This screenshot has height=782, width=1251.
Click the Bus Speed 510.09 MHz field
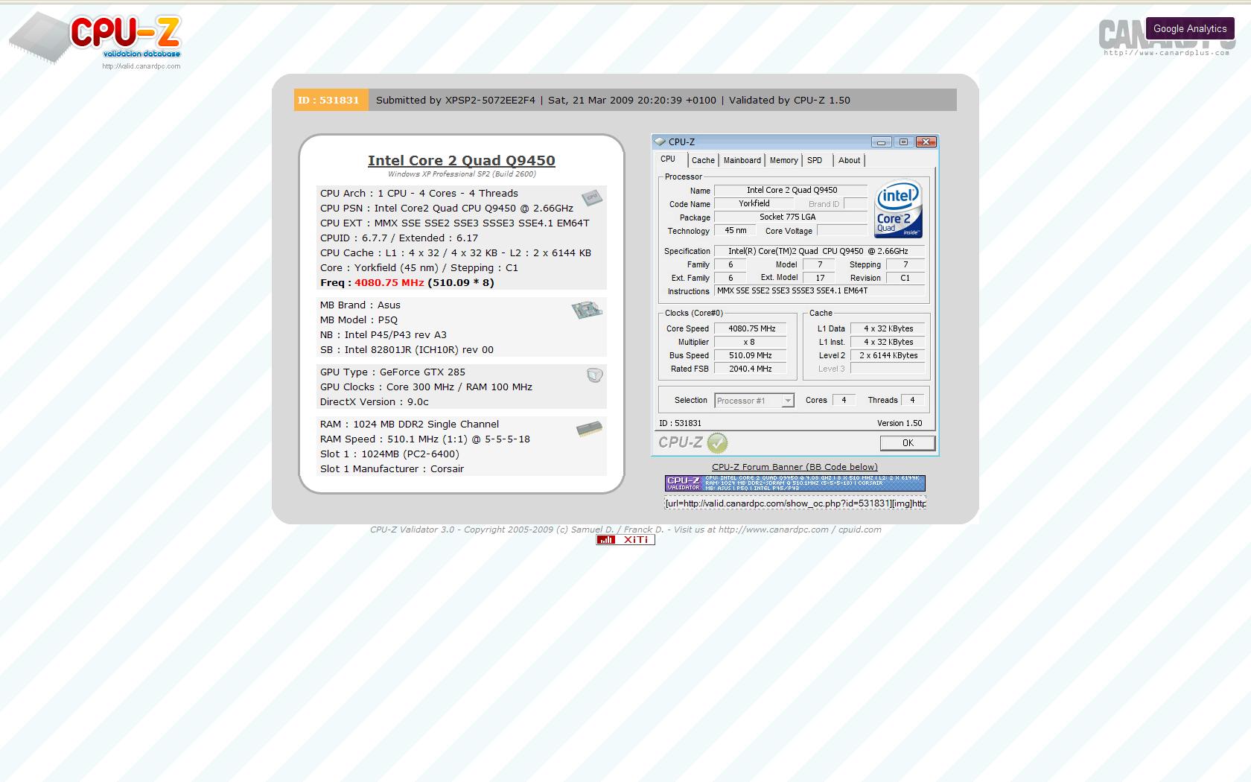tap(752, 355)
